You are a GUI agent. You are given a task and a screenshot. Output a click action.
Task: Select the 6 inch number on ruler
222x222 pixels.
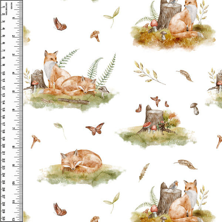click(x=13, y=110)
